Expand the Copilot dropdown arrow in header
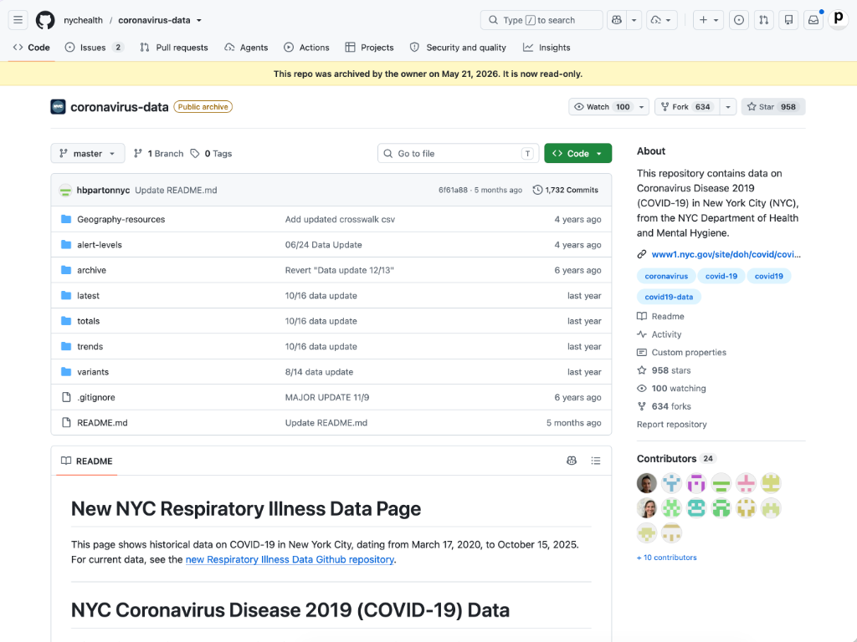857x642 pixels. (x=634, y=20)
